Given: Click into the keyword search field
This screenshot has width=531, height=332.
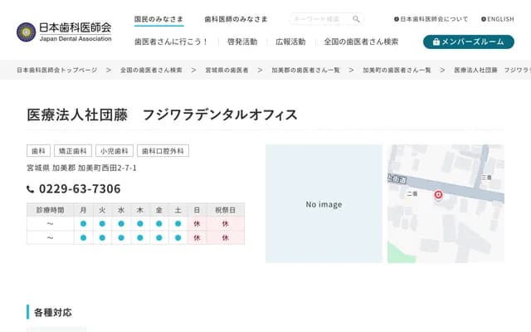Looking at the screenshot, I should click(319, 19).
